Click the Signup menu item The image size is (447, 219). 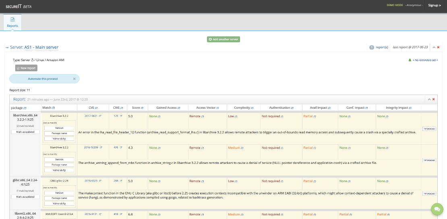point(434,5)
